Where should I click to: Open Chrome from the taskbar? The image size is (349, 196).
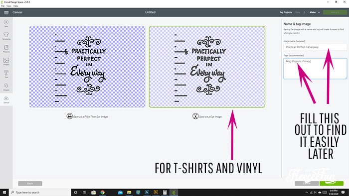(x=102, y=193)
